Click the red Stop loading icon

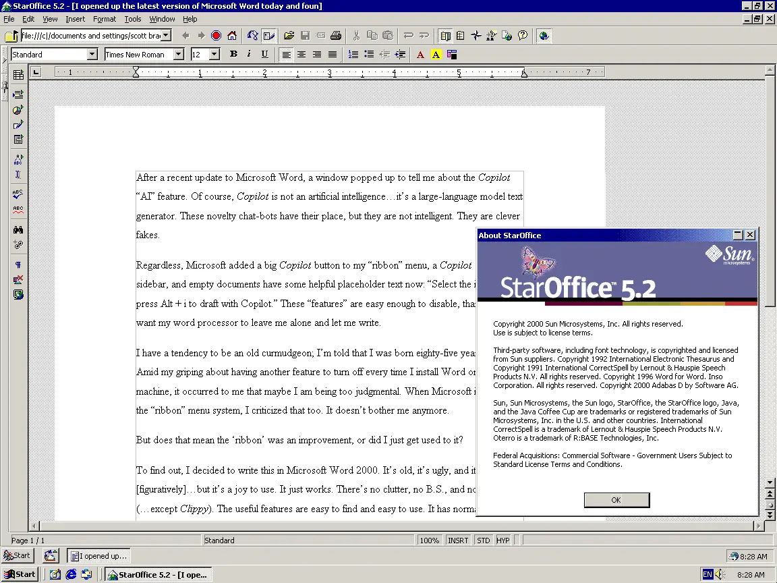pos(216,36)
